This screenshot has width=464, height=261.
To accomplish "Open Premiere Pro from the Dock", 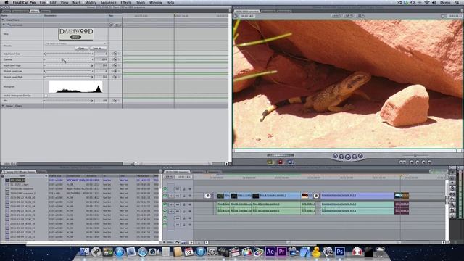I will (x=281, y=252).
